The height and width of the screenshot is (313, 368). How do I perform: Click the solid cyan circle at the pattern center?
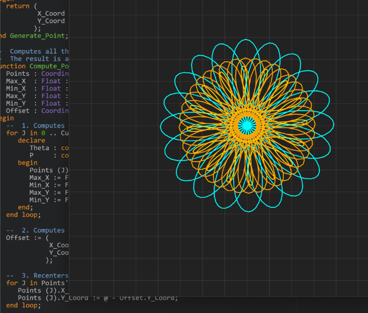247,124
